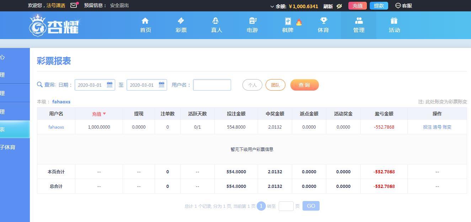Click the 法号潇洒 username
The height and width of the screenshot is (222, 471).
(56, 6)
